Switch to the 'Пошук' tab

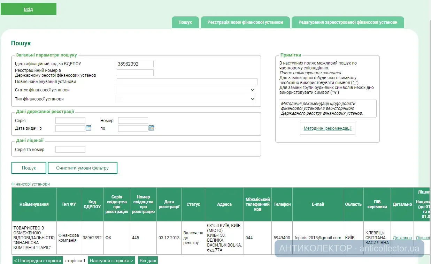[x=185, y=22]
